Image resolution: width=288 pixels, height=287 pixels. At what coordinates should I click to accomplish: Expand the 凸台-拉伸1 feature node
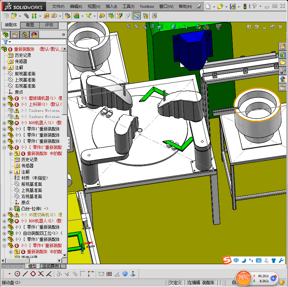point(11,209)
